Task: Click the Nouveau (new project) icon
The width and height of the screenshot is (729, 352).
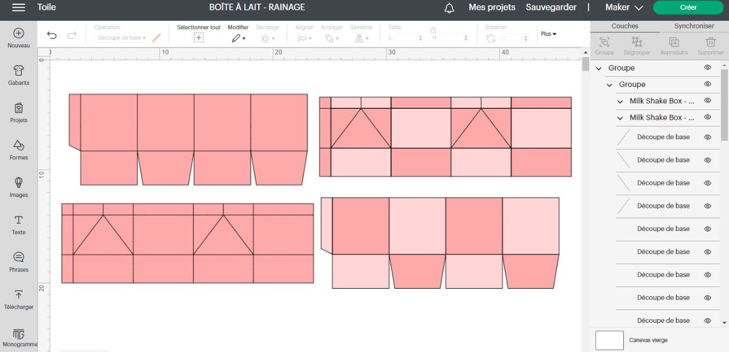Action: (18, 33)
